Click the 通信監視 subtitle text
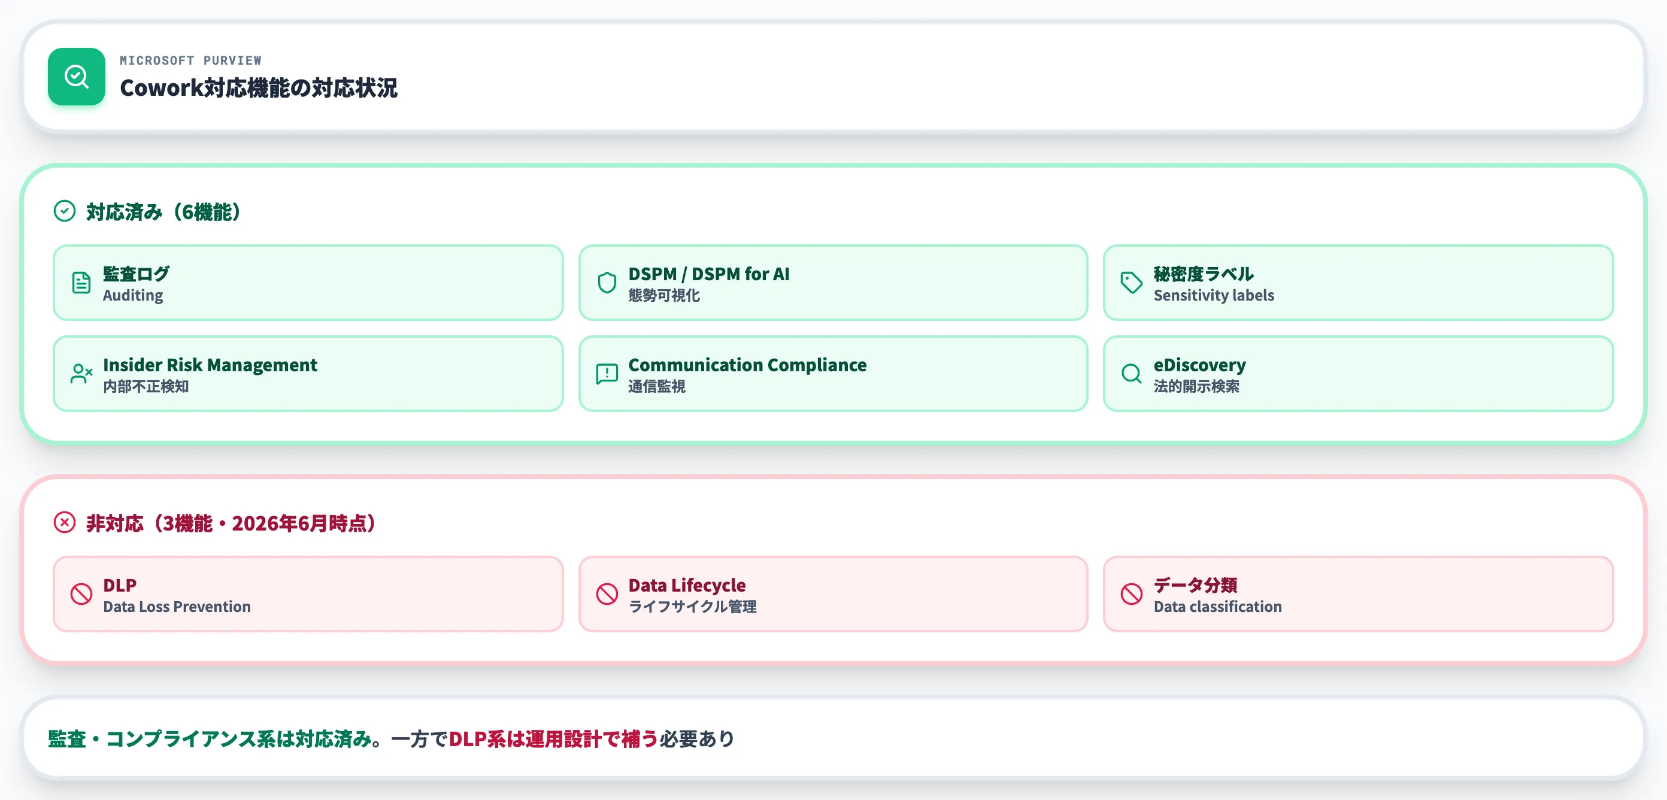1667x800 pixels. [x=657, y=386]
